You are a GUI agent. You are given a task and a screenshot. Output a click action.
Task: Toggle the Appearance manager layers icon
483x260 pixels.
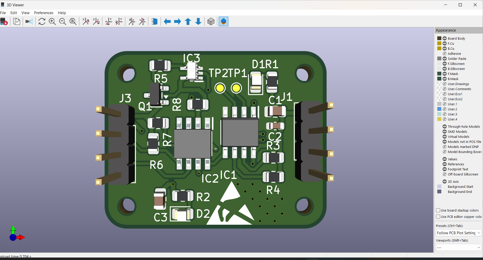[x=224, y=21]
